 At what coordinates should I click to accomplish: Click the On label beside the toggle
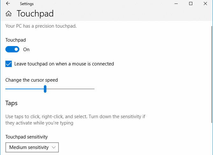26,50
